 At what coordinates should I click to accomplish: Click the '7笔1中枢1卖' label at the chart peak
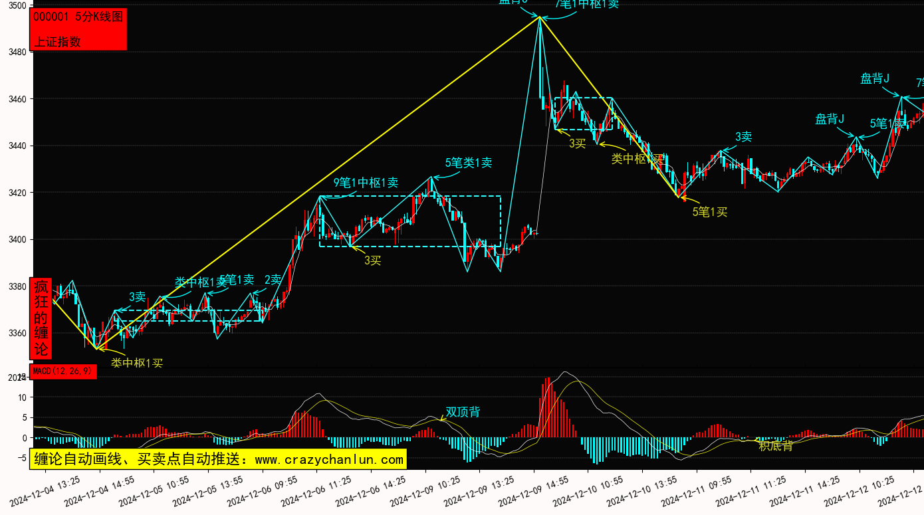[587, 4]
